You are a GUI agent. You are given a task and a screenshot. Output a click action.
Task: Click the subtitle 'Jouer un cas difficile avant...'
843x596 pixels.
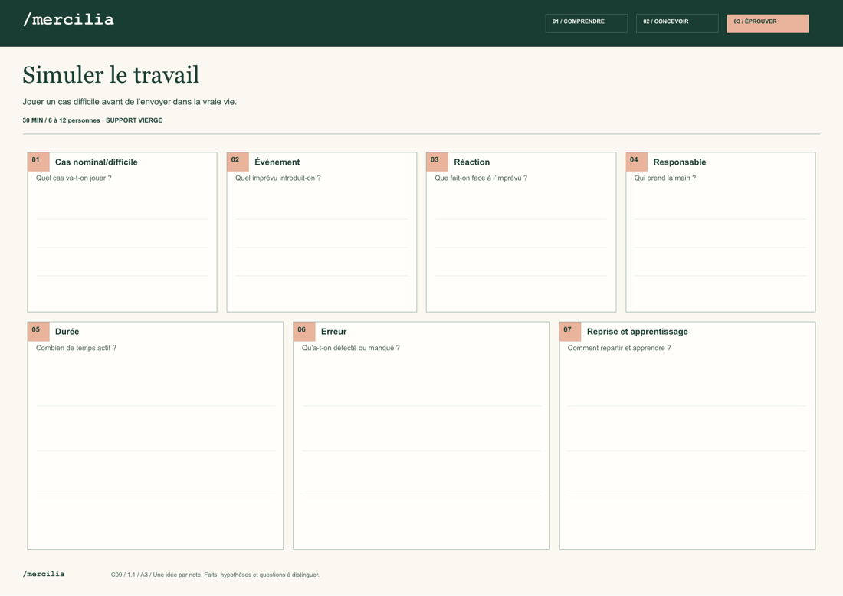click(130, 102)
